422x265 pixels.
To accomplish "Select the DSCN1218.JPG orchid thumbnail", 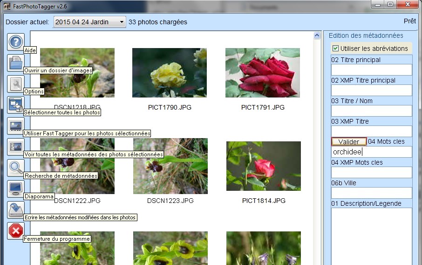I will coord(77,73).
